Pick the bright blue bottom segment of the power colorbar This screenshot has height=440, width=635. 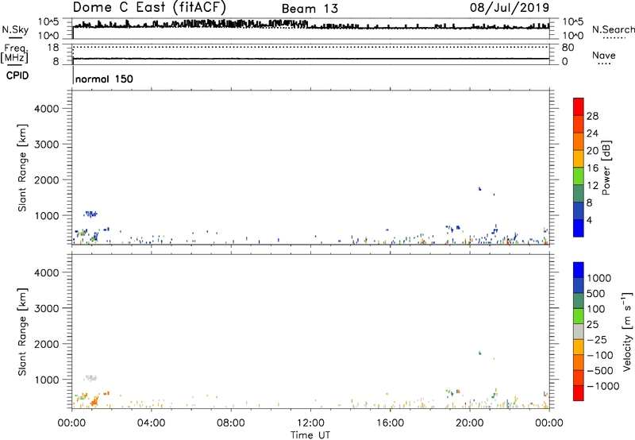(x=579, y=228)
